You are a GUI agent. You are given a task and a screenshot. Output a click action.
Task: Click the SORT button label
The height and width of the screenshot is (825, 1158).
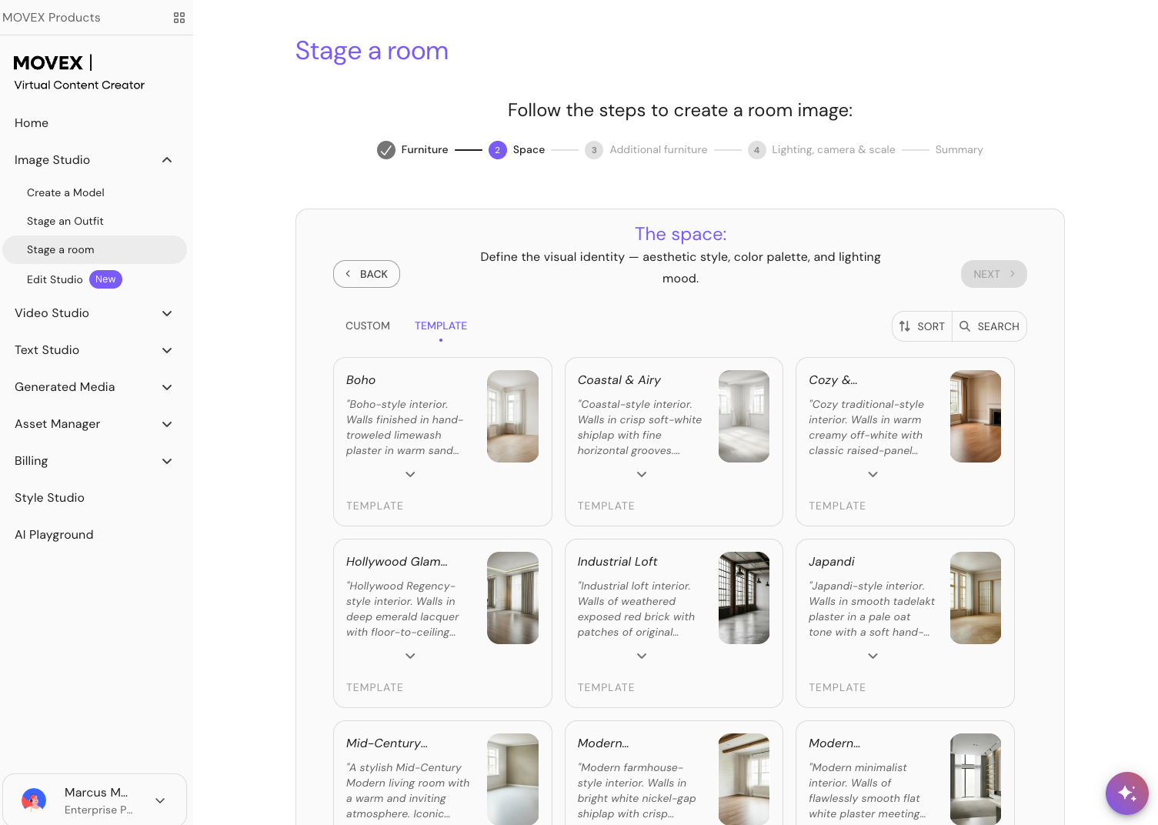(931, 326)
